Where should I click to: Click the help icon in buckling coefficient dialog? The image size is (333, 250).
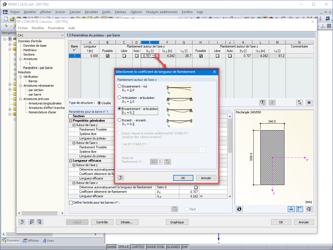coord(121,178)
